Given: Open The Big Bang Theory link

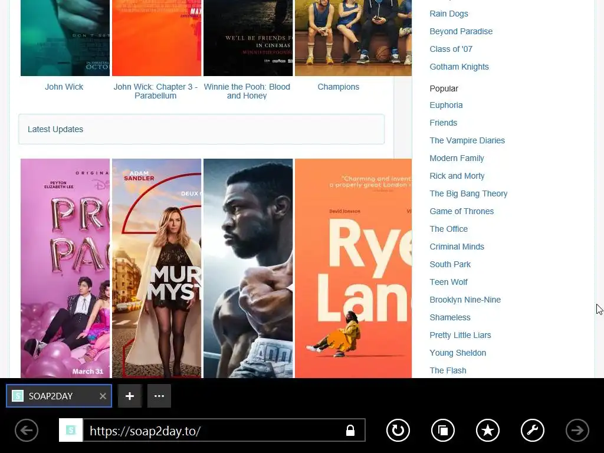Looking at the screenshot, I should coord(468,193).
